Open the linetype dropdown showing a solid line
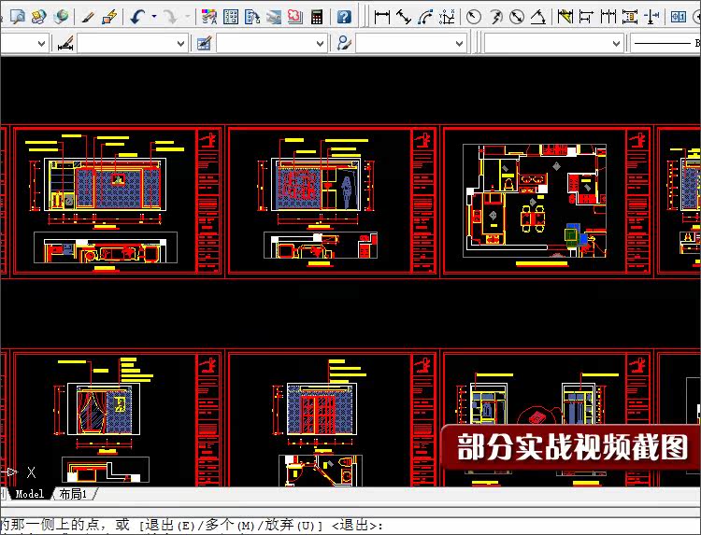This screenshot has width=701, height=535. 665,43
